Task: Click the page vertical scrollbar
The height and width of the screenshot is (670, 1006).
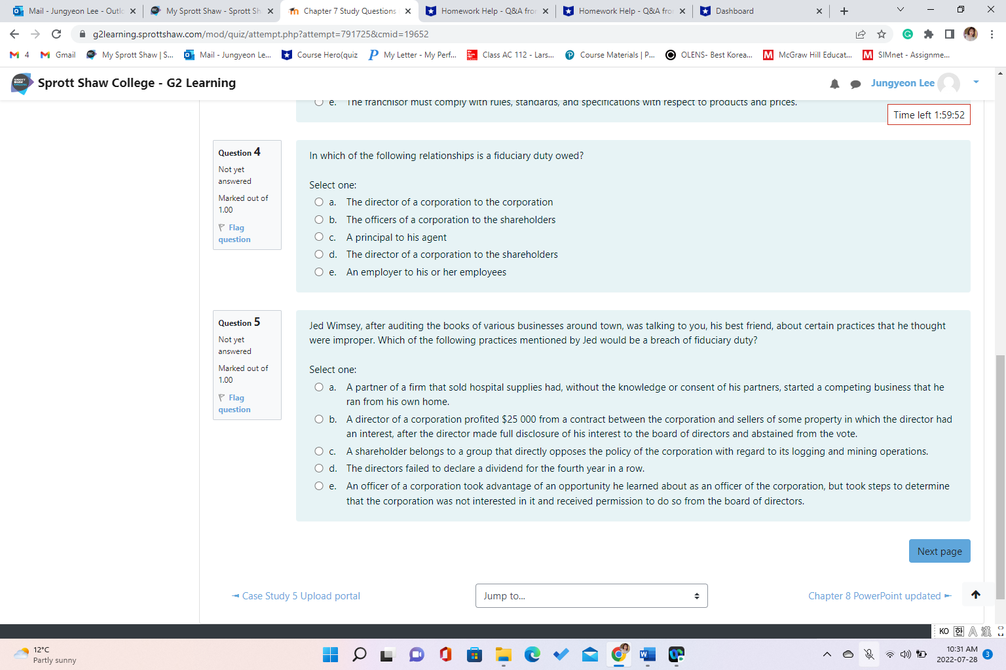Action: point(999,478)
